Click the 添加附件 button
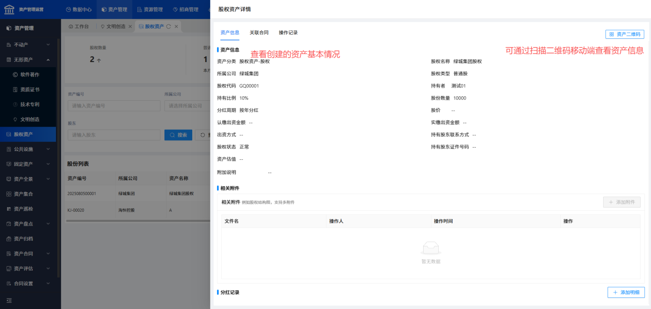 tap(621, 202)
